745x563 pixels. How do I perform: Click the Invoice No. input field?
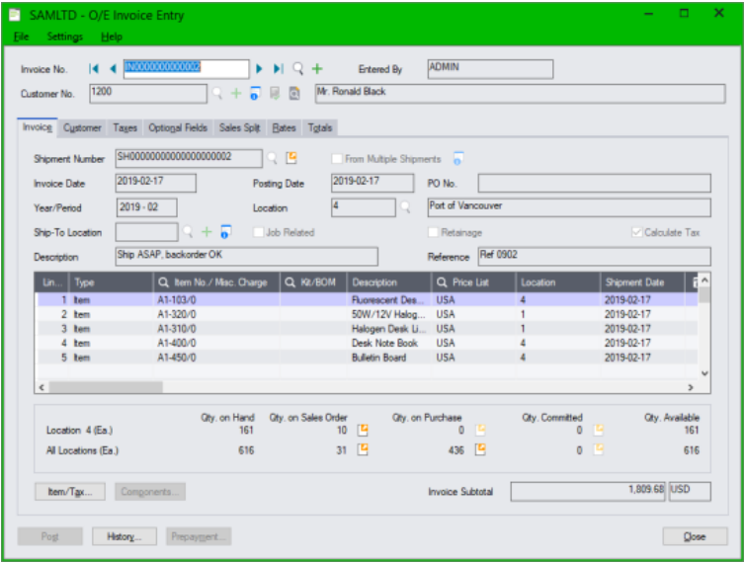186,69
